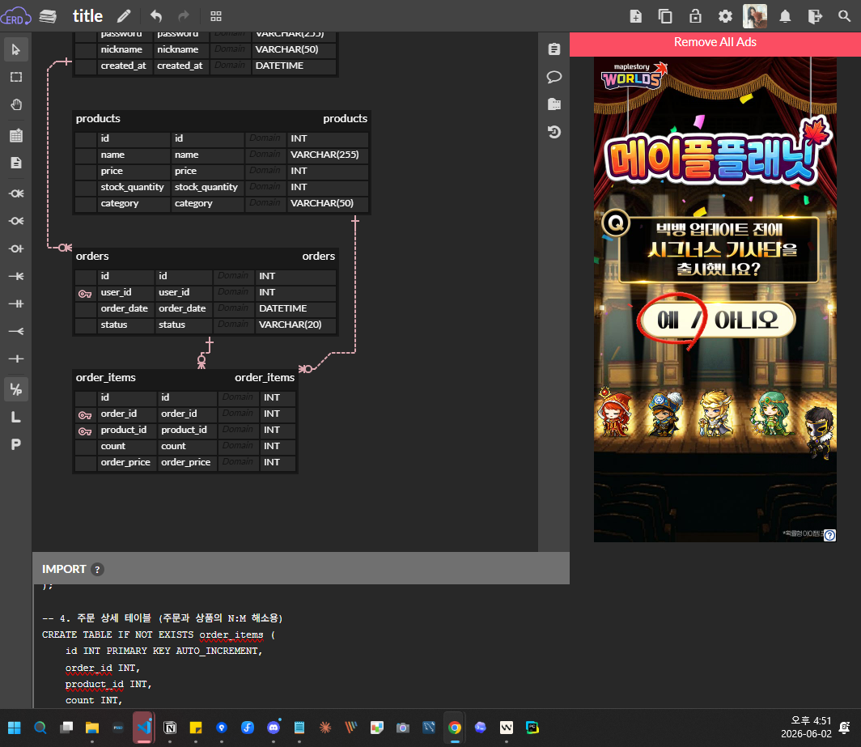The height and width of the screenshot is (747, 861).
Task: Open the taskbar clock and date
Action: click(806, 728)
